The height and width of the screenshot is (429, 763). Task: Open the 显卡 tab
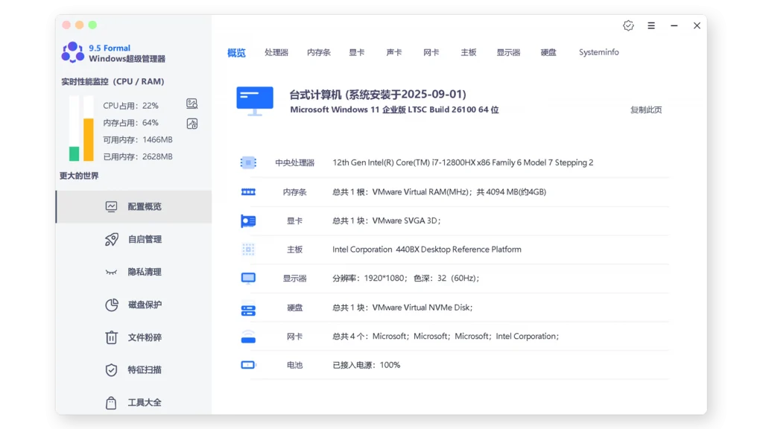357,52
